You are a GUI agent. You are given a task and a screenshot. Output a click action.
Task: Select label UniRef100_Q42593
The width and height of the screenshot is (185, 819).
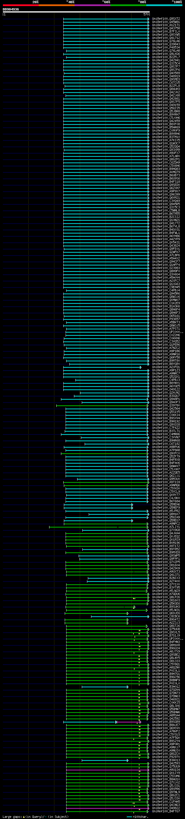click(x=166, y=764)
